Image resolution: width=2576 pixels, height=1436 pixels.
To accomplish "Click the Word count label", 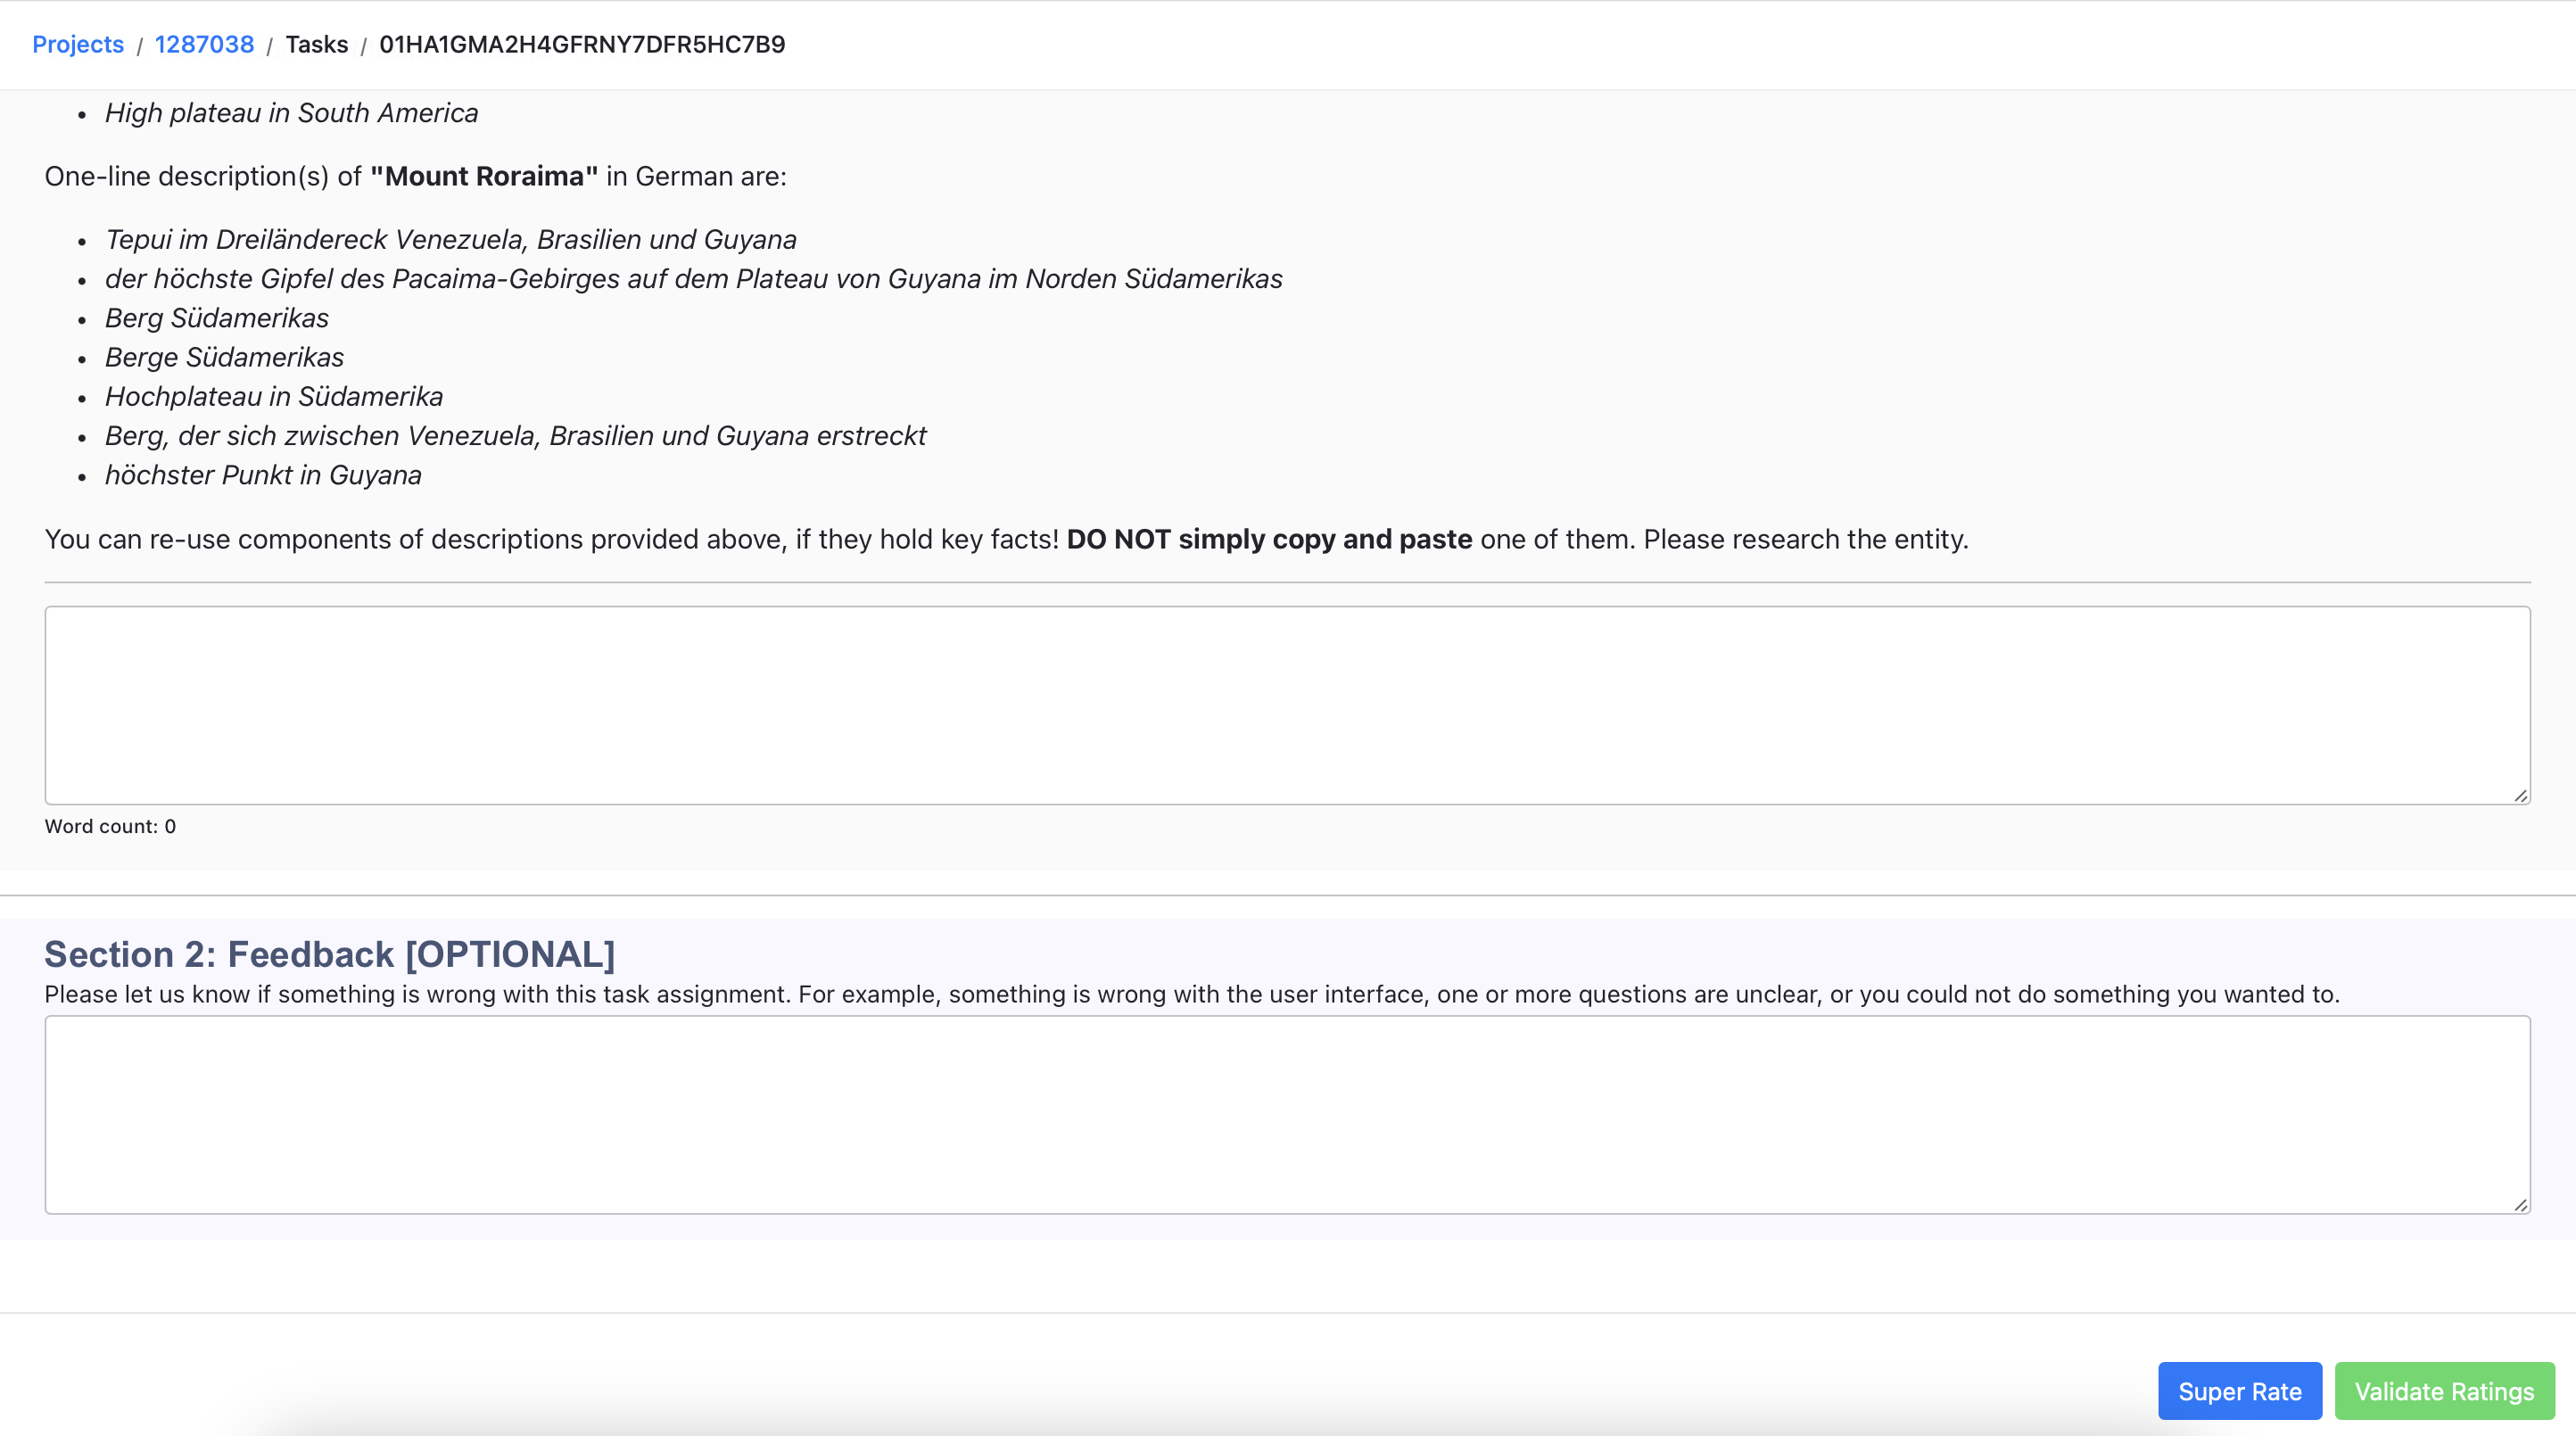I will (x=110, y=826).
